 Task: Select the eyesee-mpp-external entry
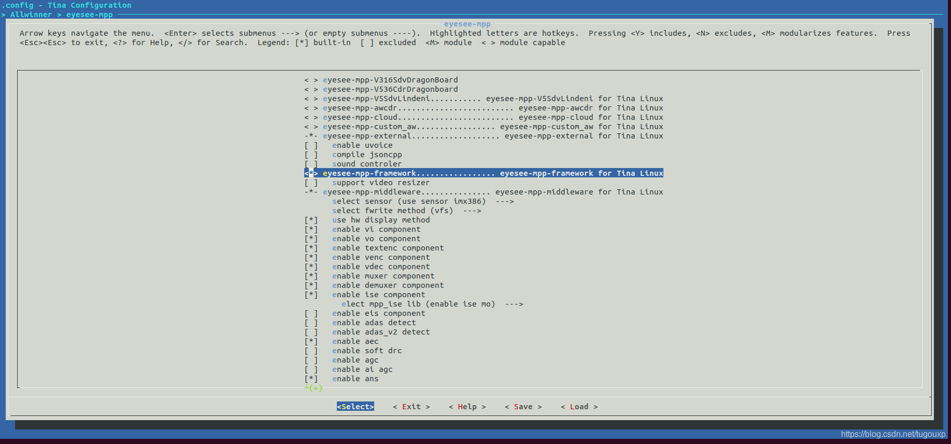(484, 136)
